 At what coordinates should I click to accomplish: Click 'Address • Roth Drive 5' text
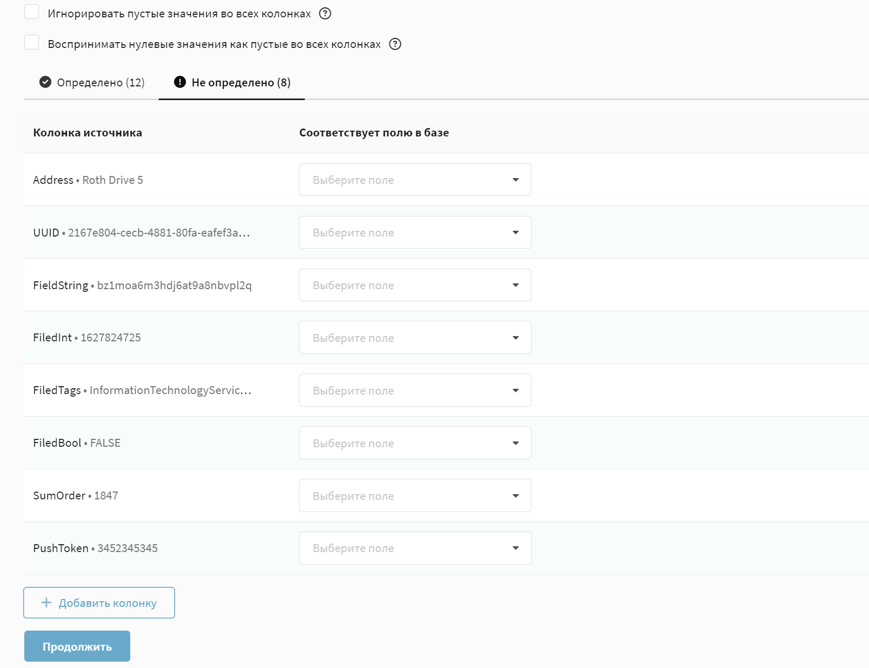88,180
